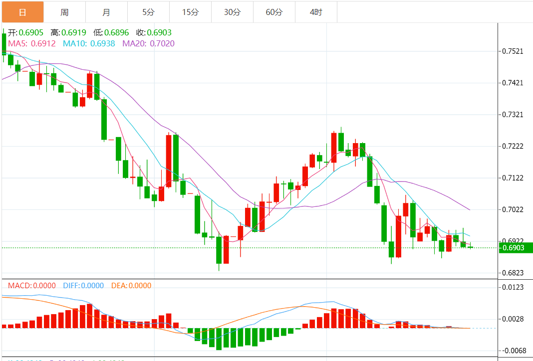Click the DIFF:0.0000 label
The height and width of the screenshot is (361, 533).
(84, 286)
